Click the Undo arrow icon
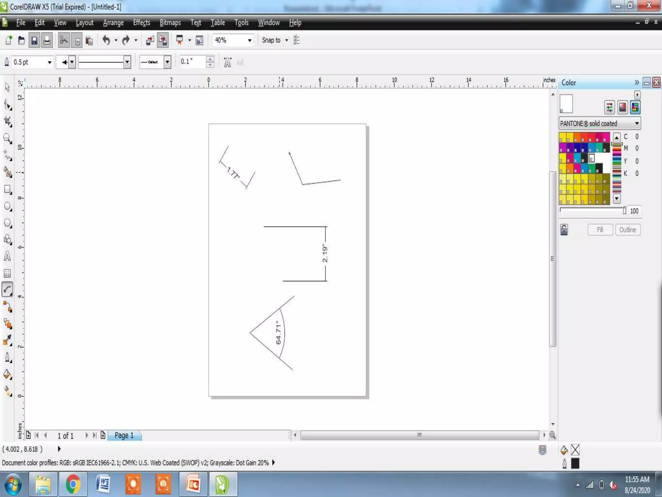Viewport: 662px width, 497px height. click(x=106, y=40)
